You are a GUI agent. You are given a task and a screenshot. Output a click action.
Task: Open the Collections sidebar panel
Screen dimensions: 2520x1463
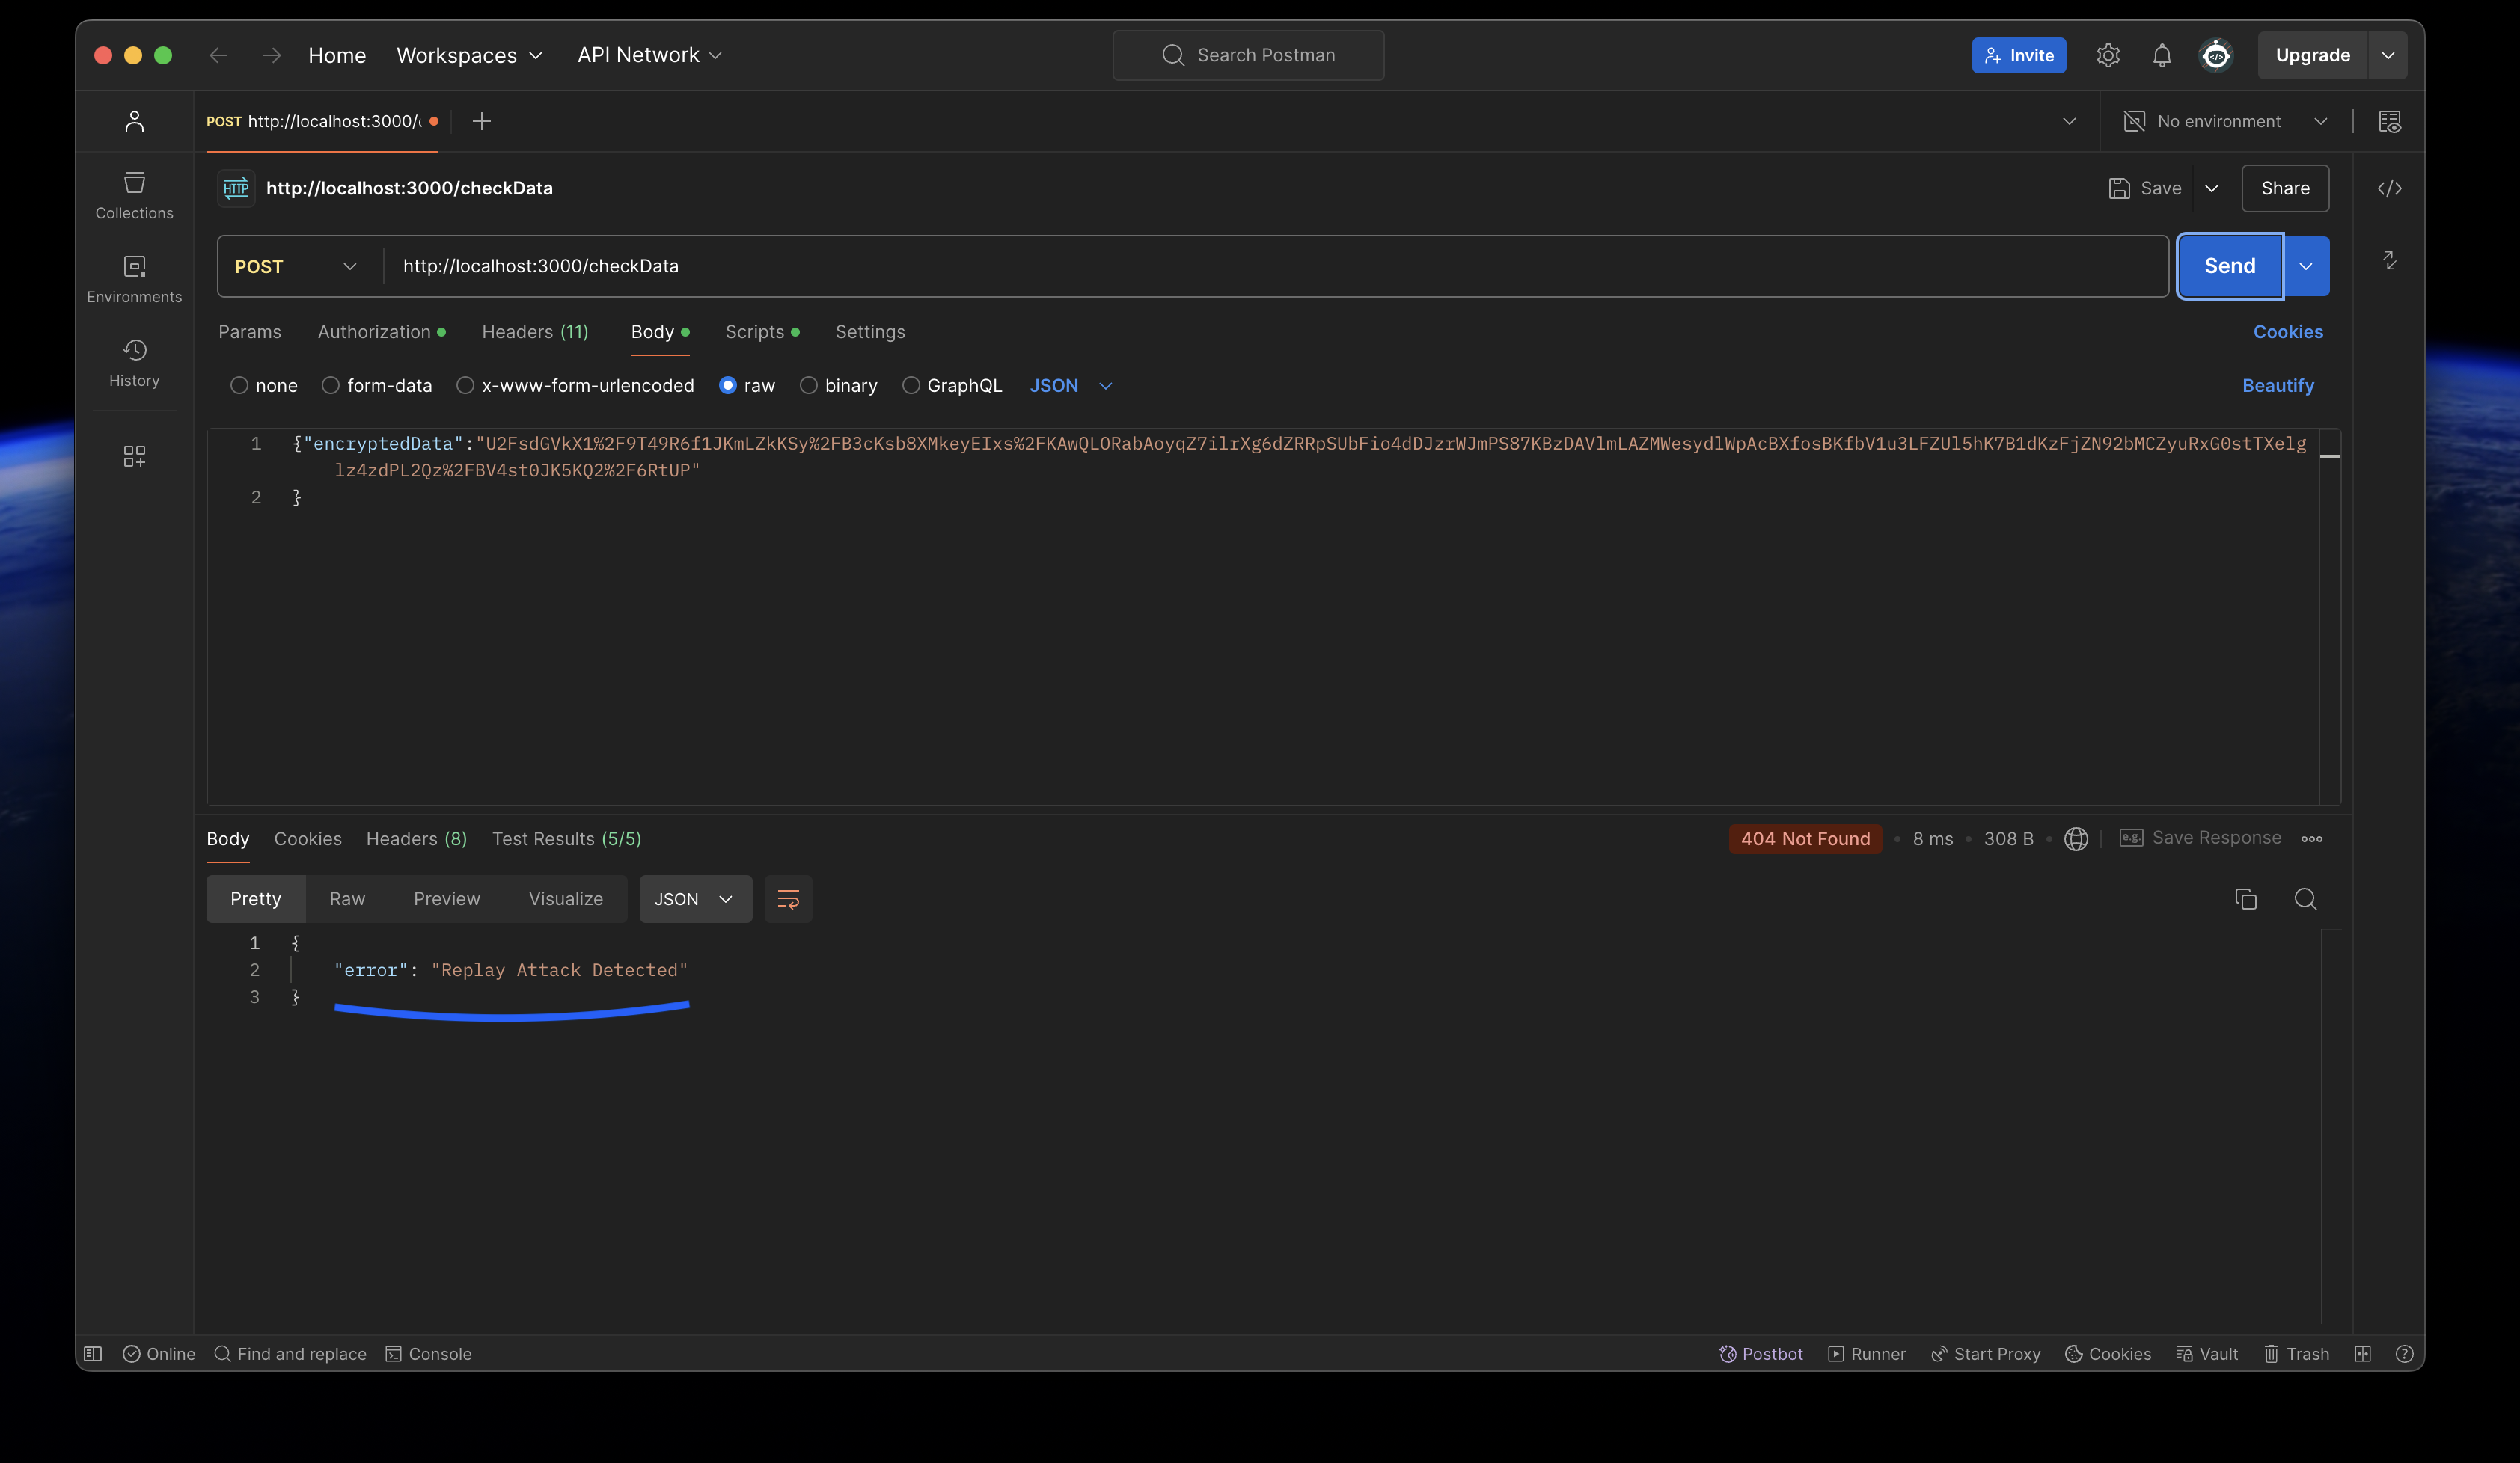(134, 195)
